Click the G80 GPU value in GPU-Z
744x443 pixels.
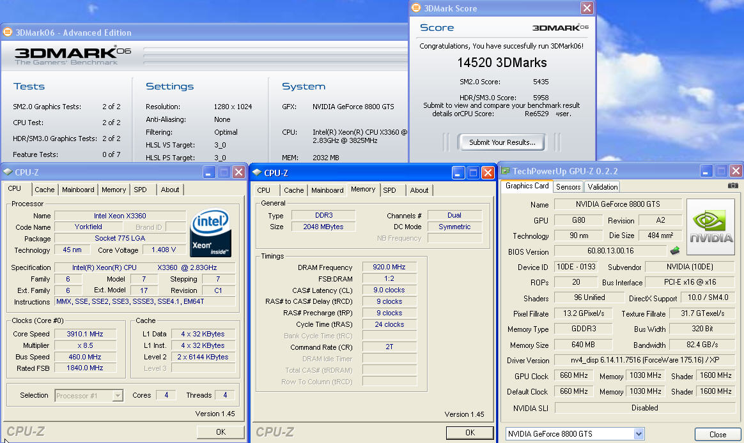pos(578,220)
